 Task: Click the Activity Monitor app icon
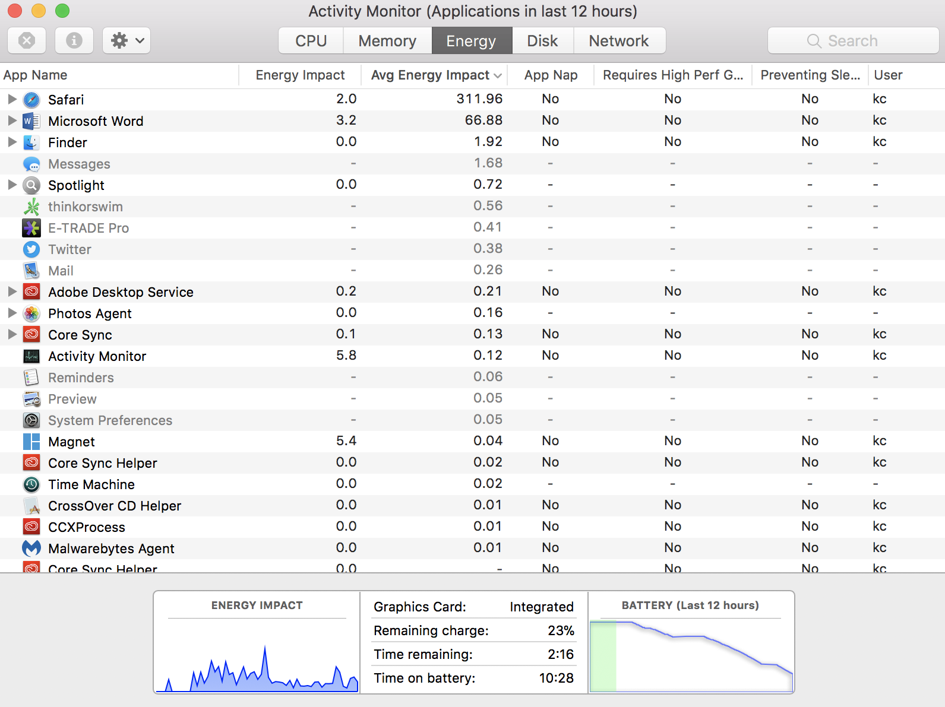(31, 356)
